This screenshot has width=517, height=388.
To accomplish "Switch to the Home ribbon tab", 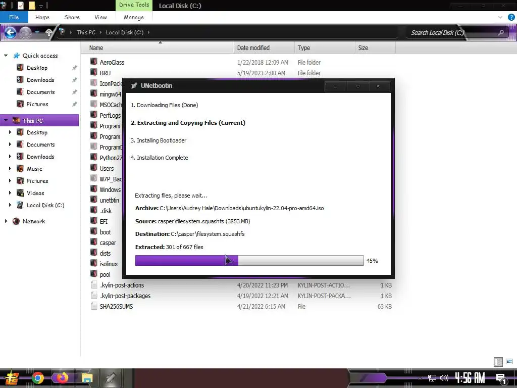I will pyautogui.click(x=42, y=17).
